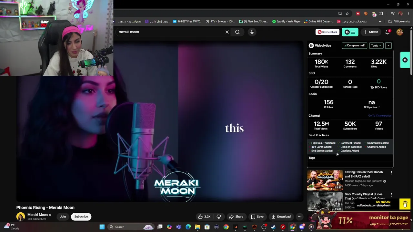Image resolution: width=413 pixels, height=232 pixels.
Task: Click the SEO Score value
Action: tap(378, 82)
